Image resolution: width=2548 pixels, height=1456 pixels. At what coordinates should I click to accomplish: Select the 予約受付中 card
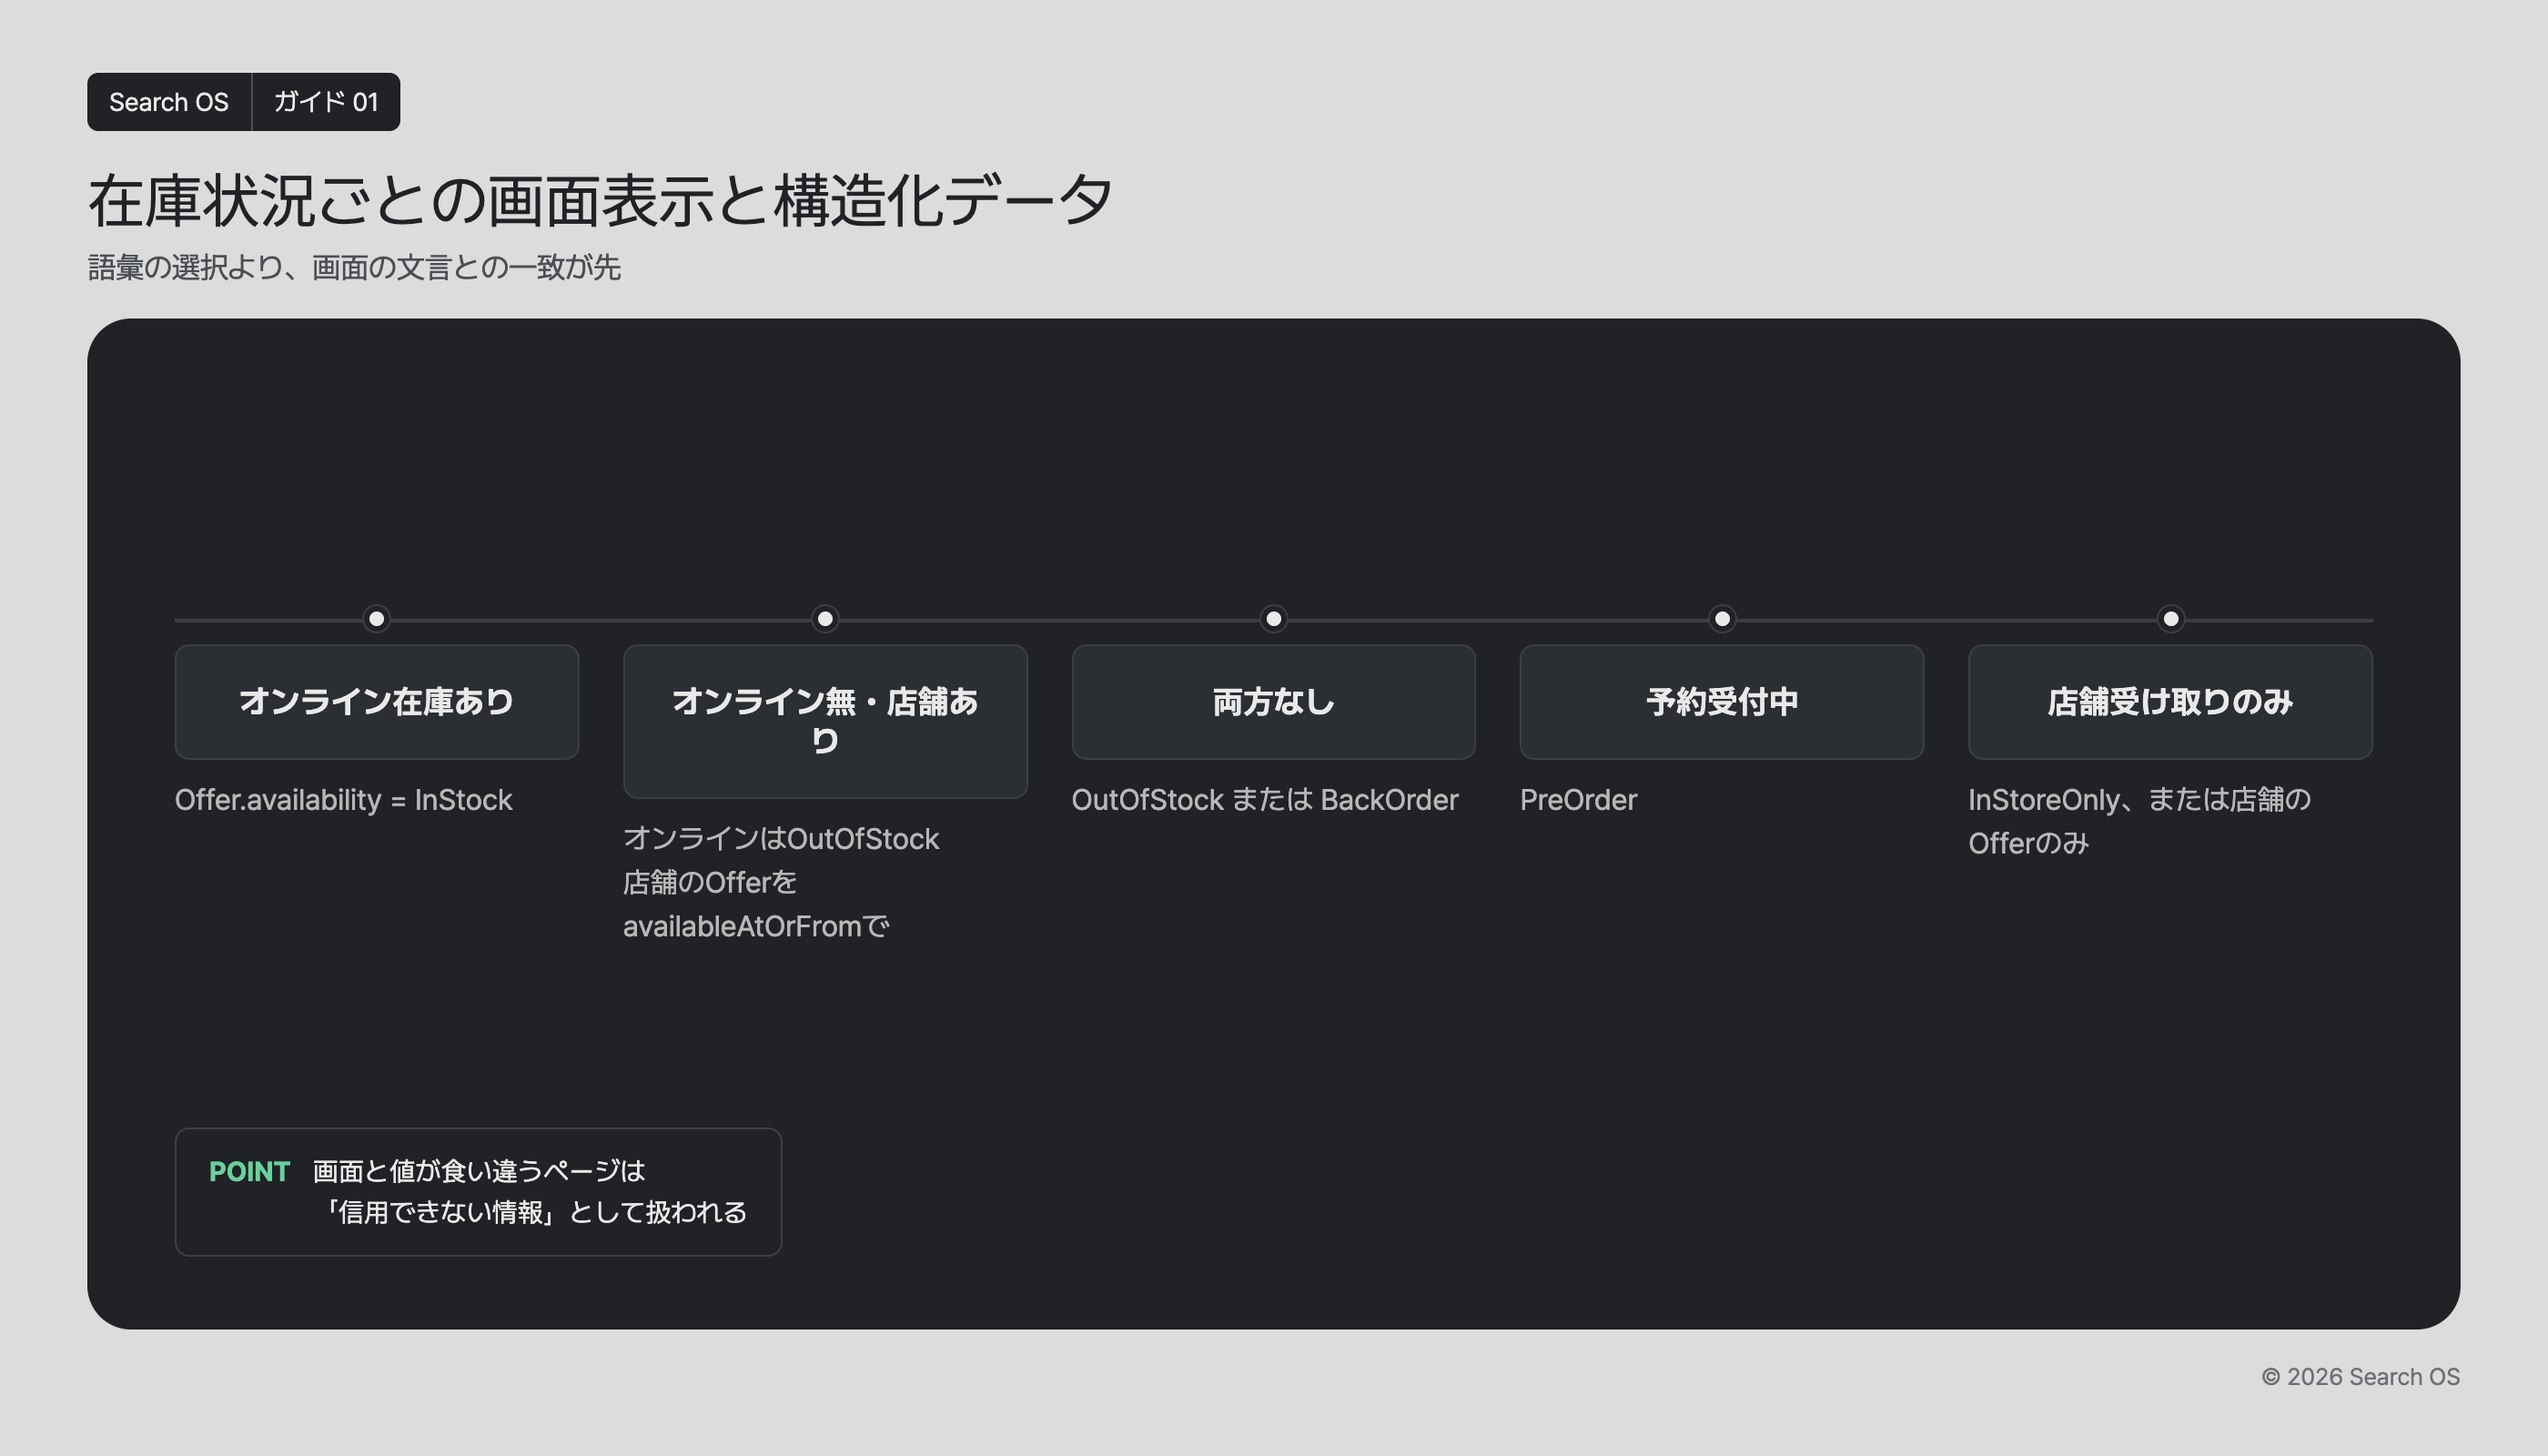[x=1722, y=702]
